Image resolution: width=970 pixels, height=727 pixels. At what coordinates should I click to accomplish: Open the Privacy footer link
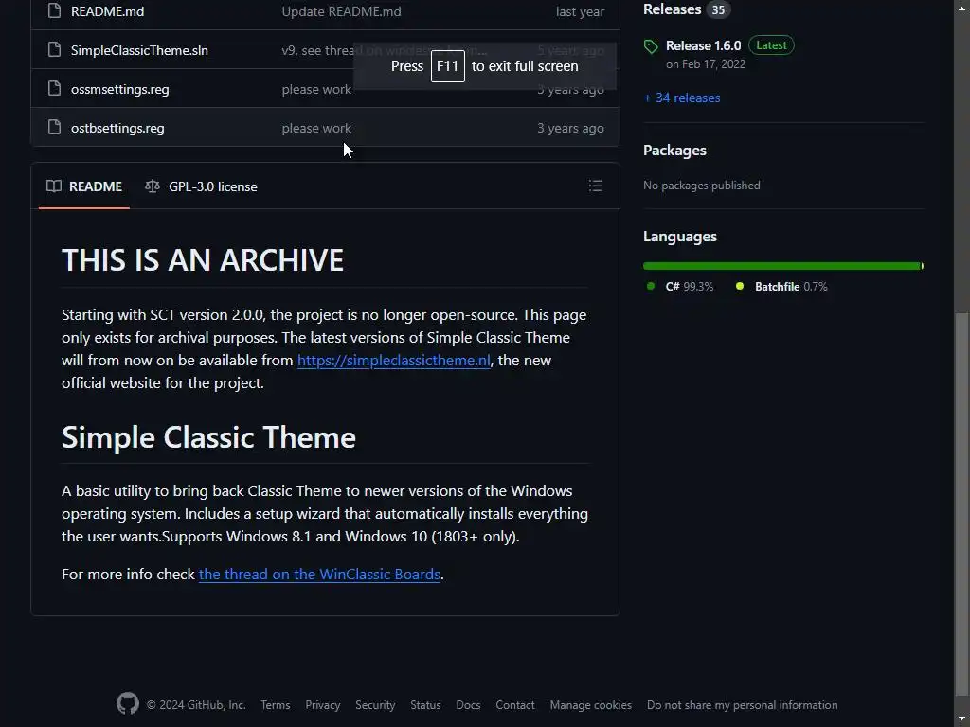[x=322, y=704]
